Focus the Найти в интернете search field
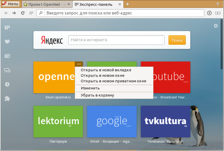 [116, 40]
